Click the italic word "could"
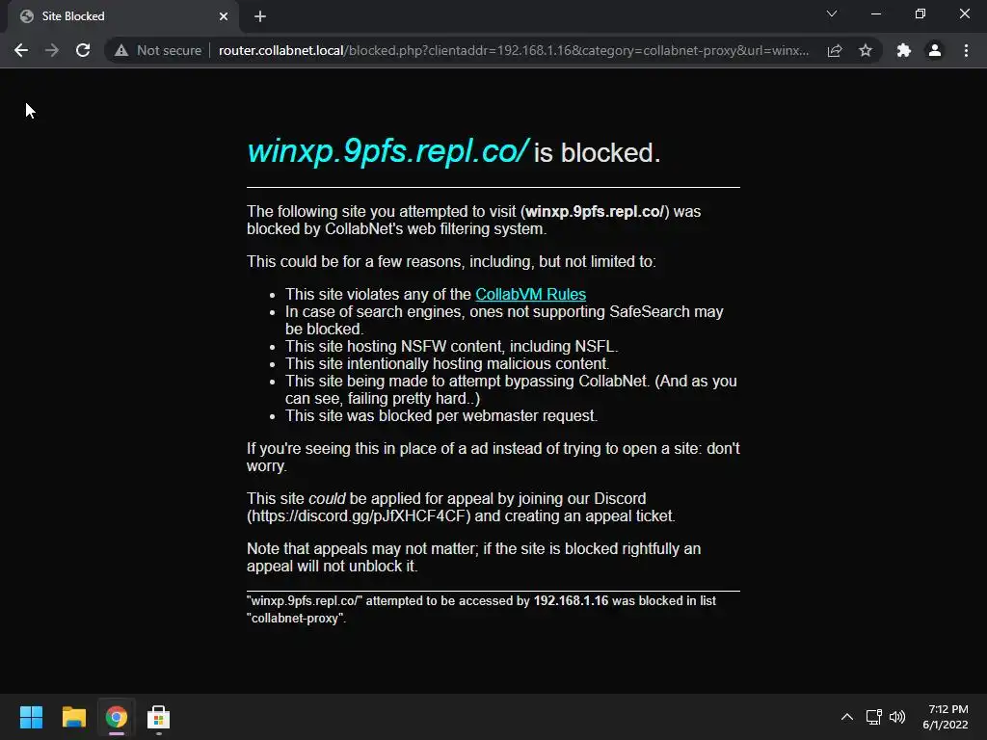 (327, 499)
